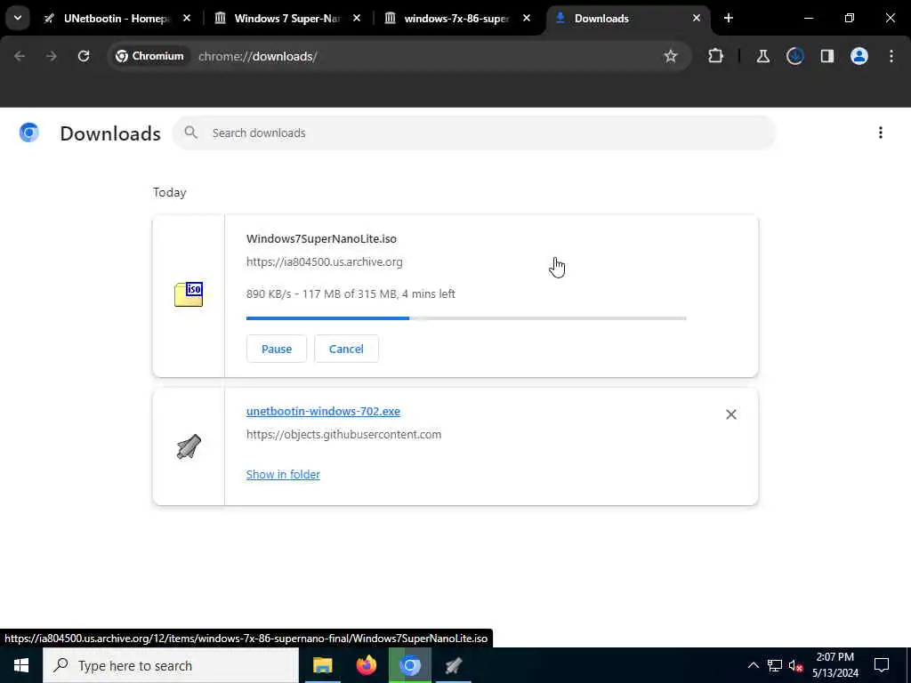Open the Windows Start menu

(21, 665)
